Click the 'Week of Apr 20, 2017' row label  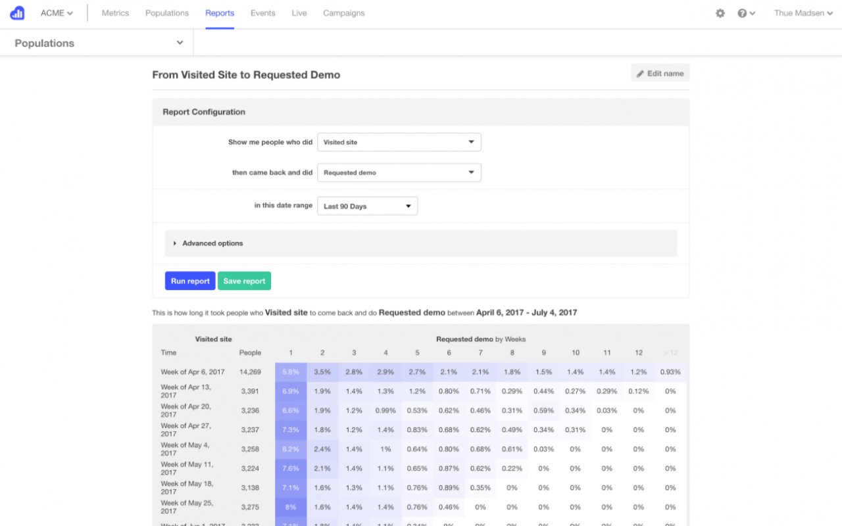pyautogui.click(x=186, y=410)
